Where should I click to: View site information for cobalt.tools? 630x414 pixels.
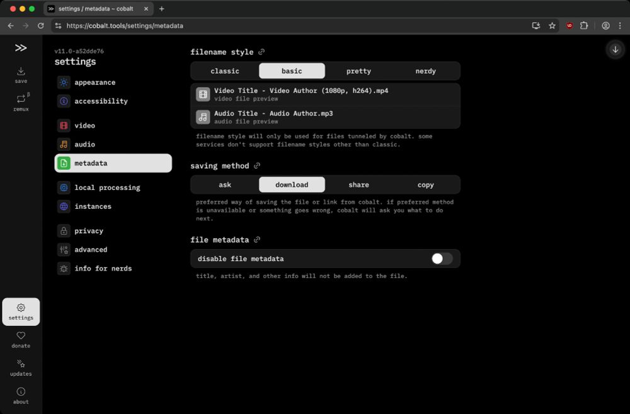pos(58,26)
